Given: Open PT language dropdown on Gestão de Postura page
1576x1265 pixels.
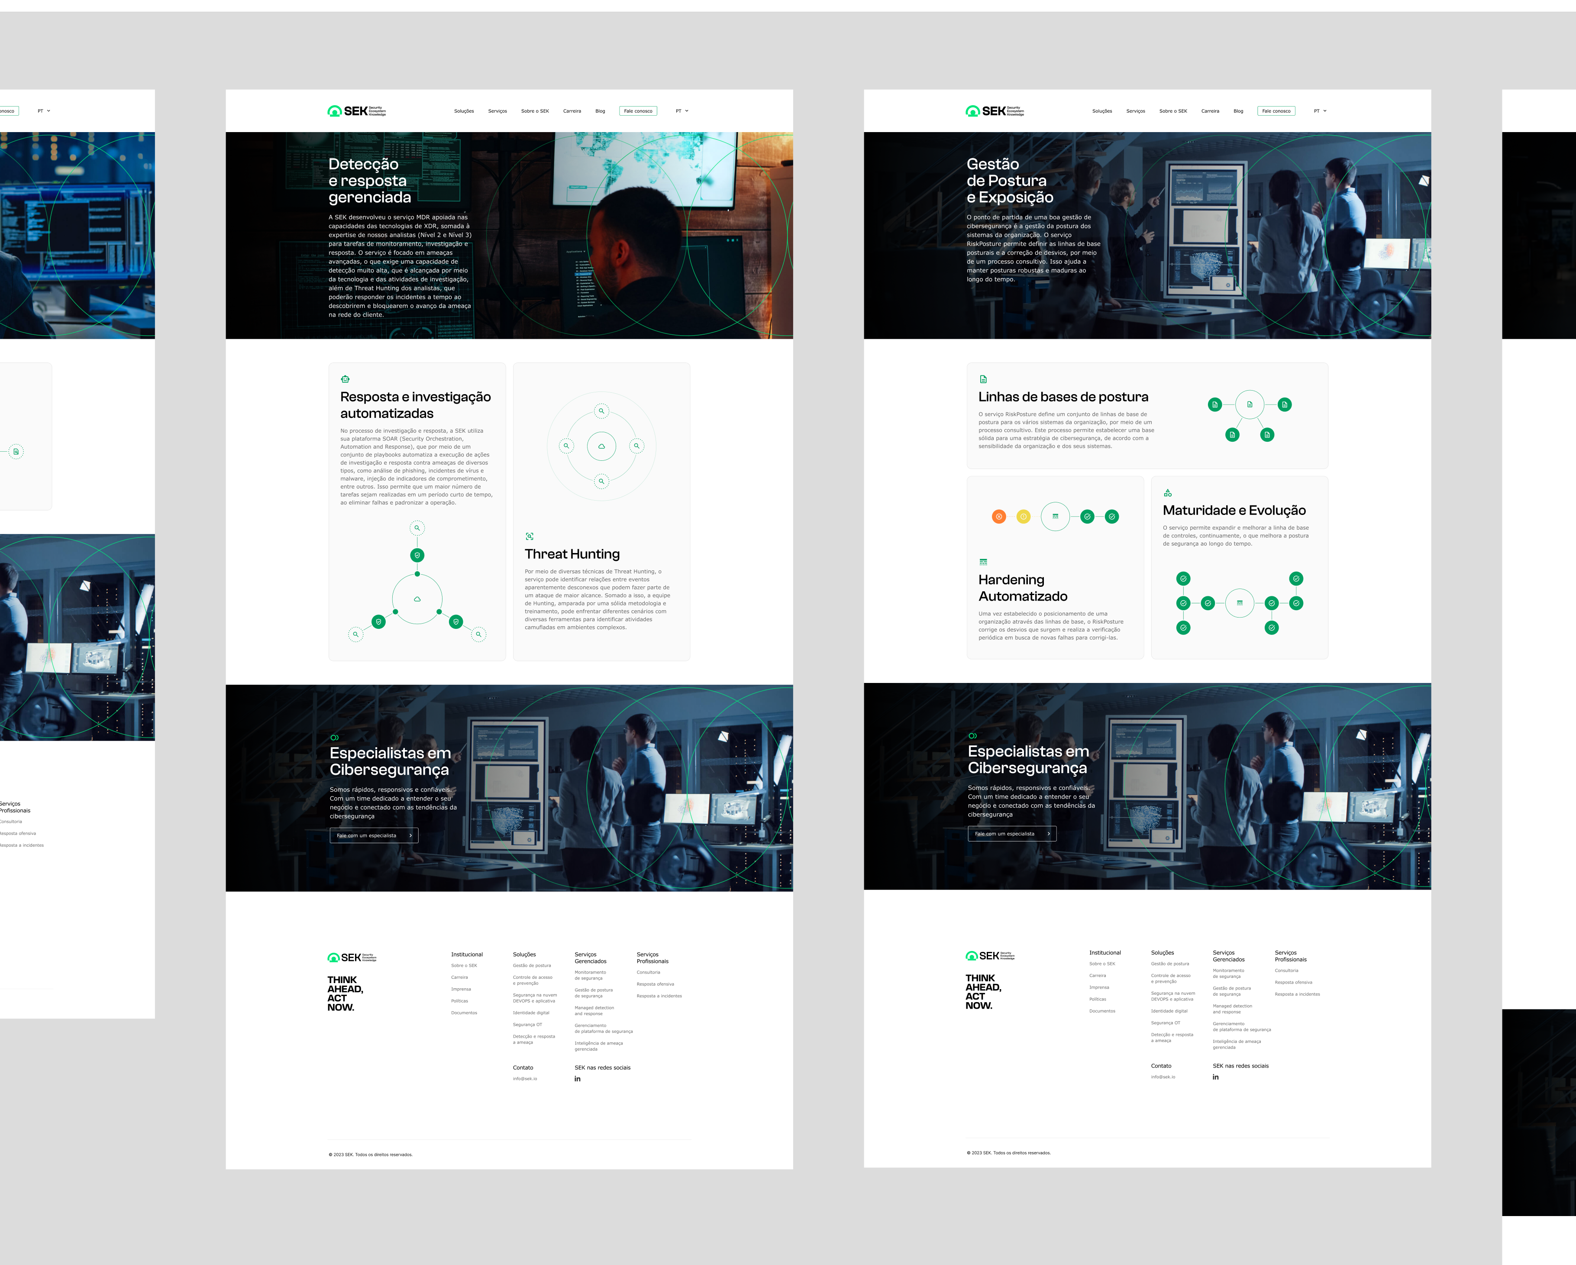Looking at the screenshot, I should tap(1319, 111).
